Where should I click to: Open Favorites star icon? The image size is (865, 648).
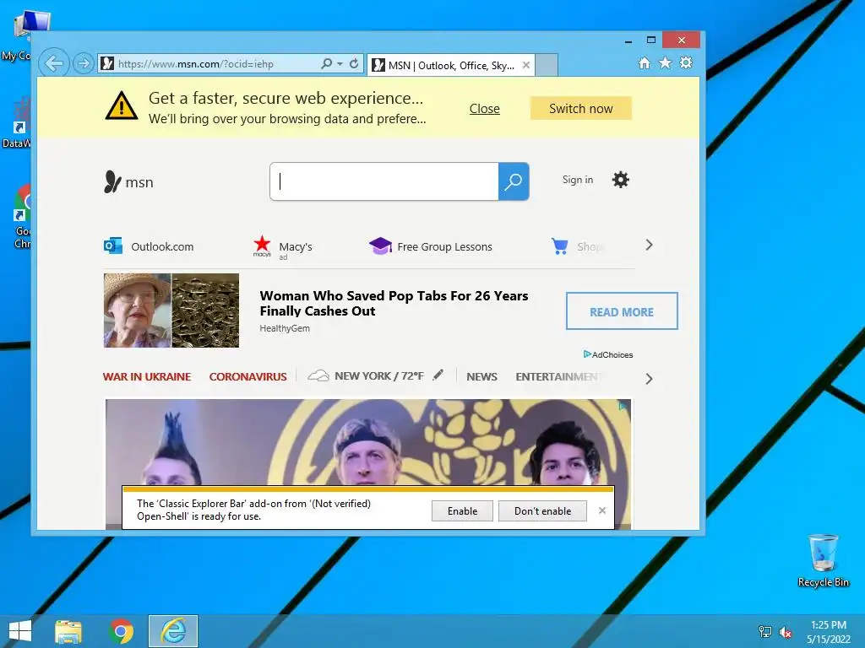pyautogui.click(x=666, y=62)
